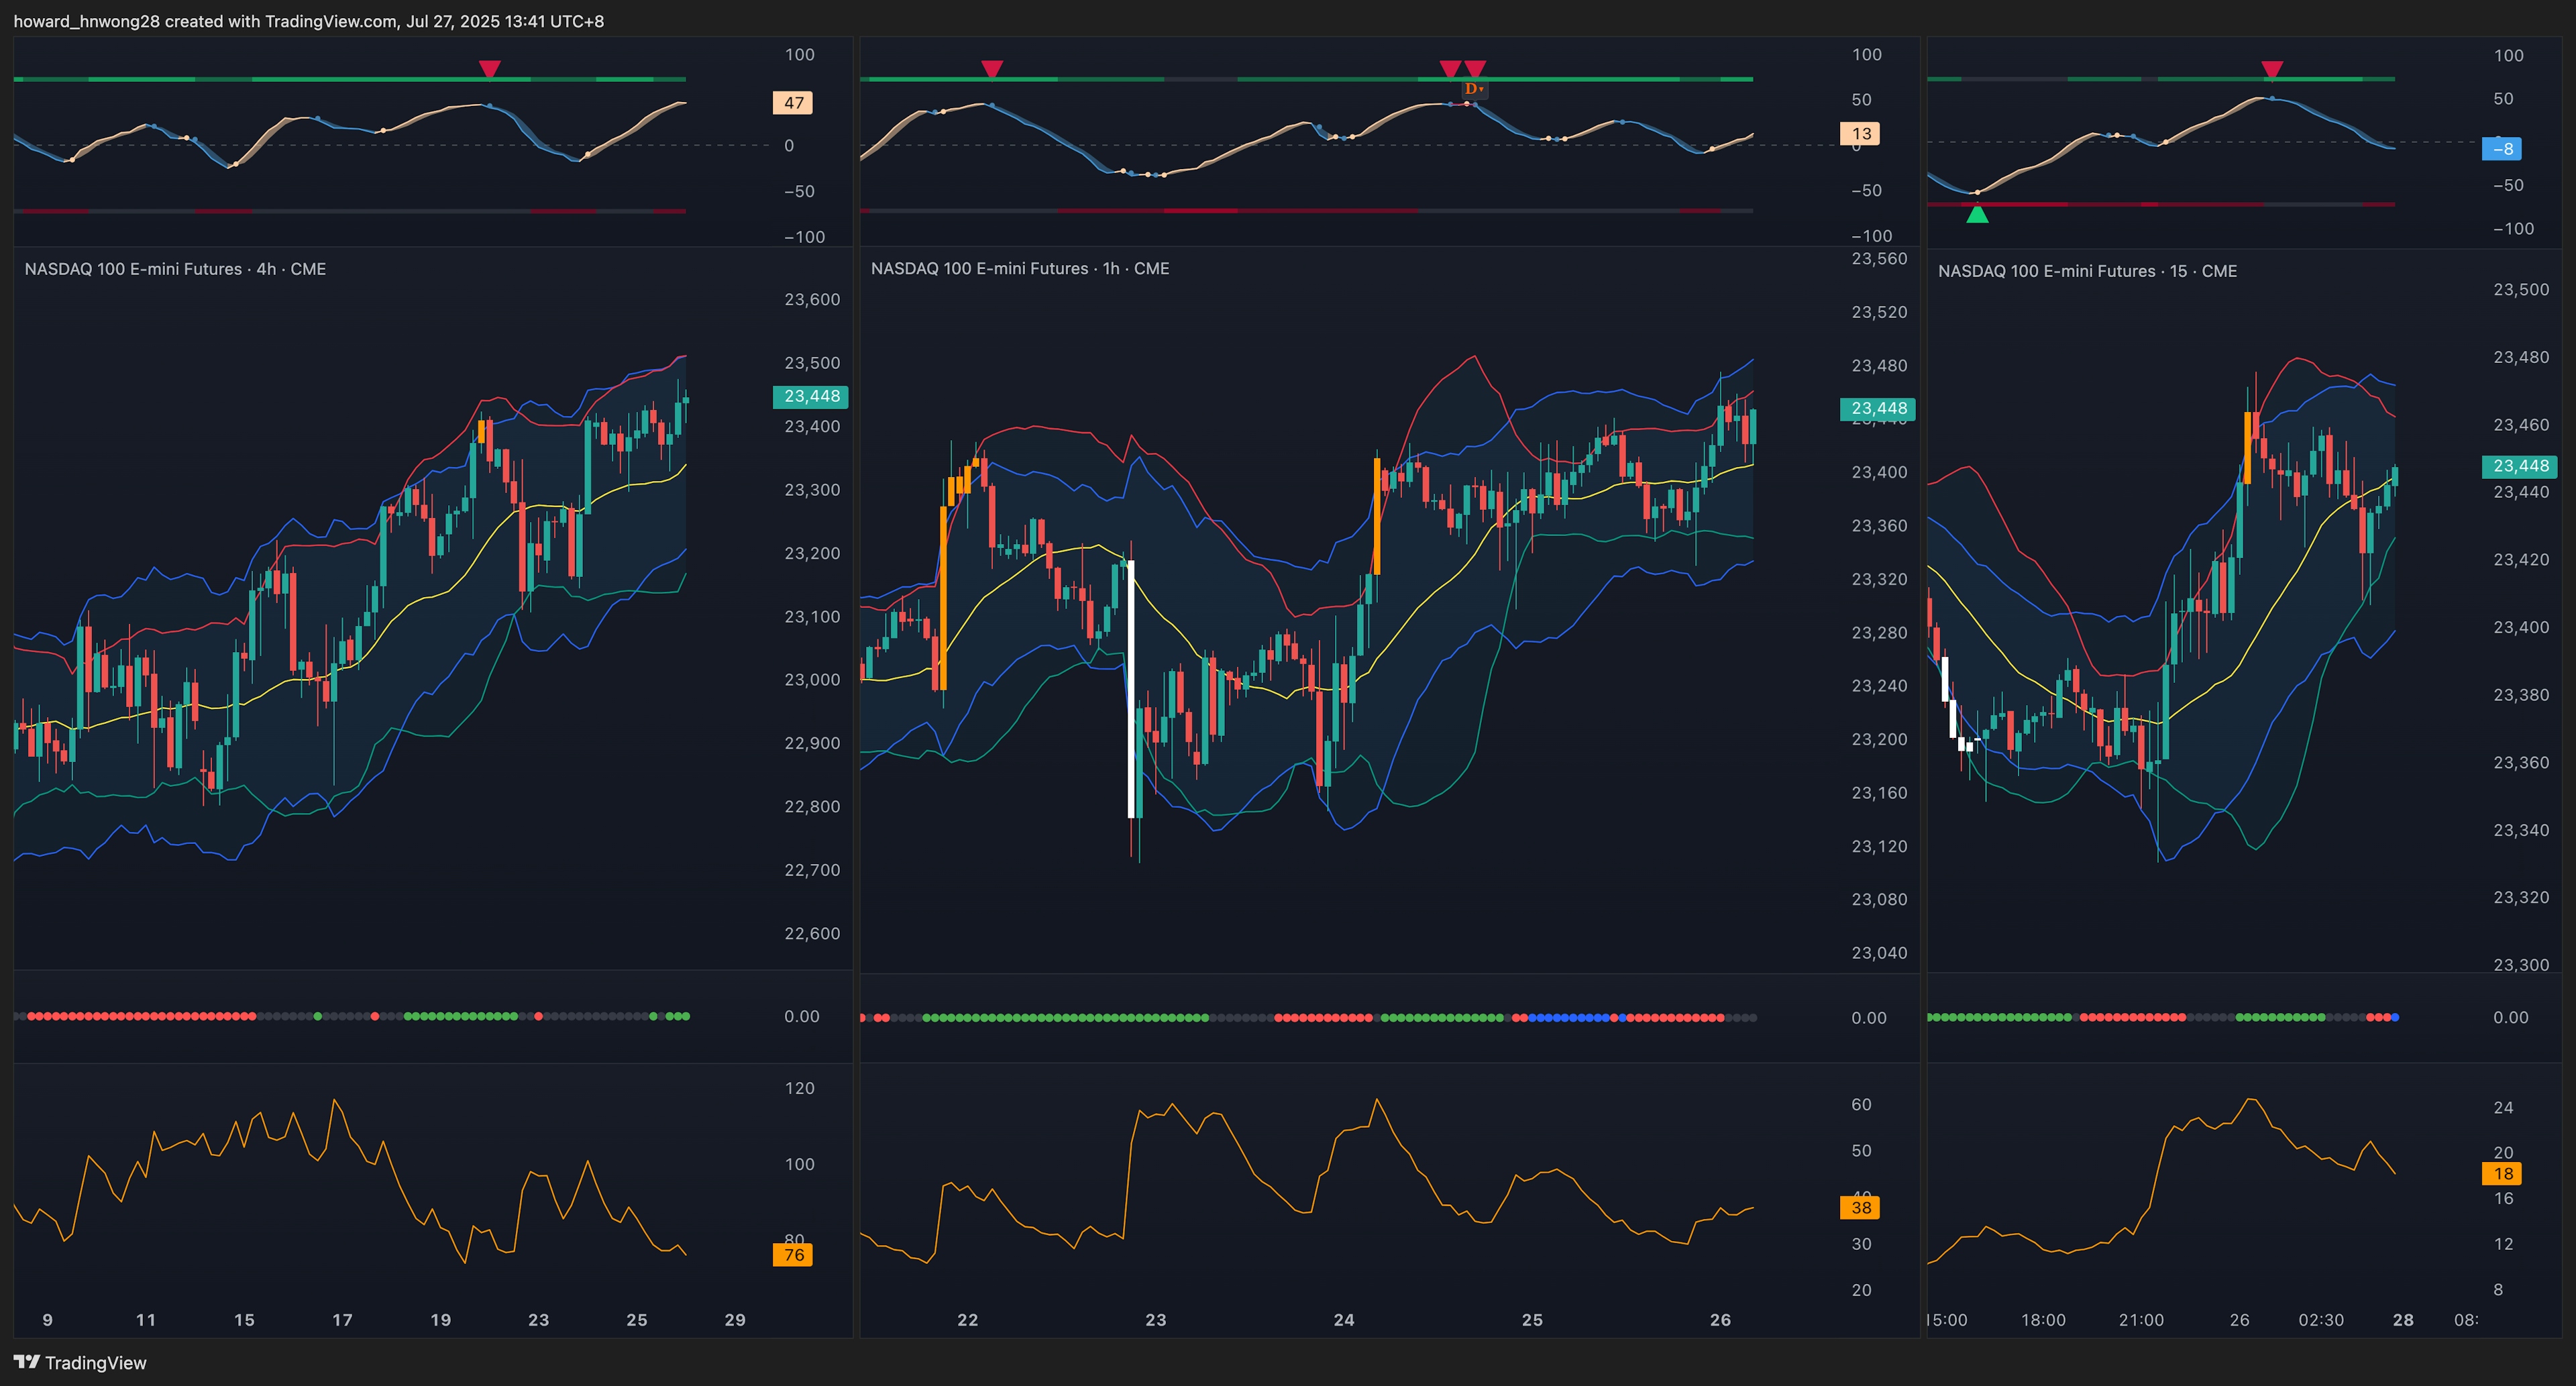Click the 0.00 label in the 1h panel
This screenshot has height=1386, width=2576.
(1868, 1018)
